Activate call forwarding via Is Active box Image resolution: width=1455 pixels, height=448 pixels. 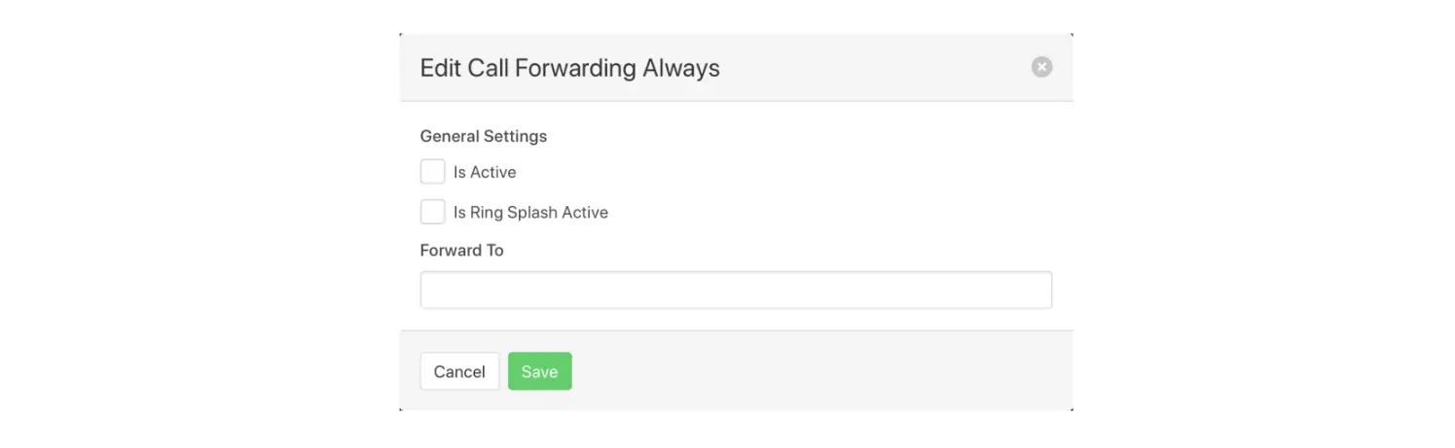point(433,172)
